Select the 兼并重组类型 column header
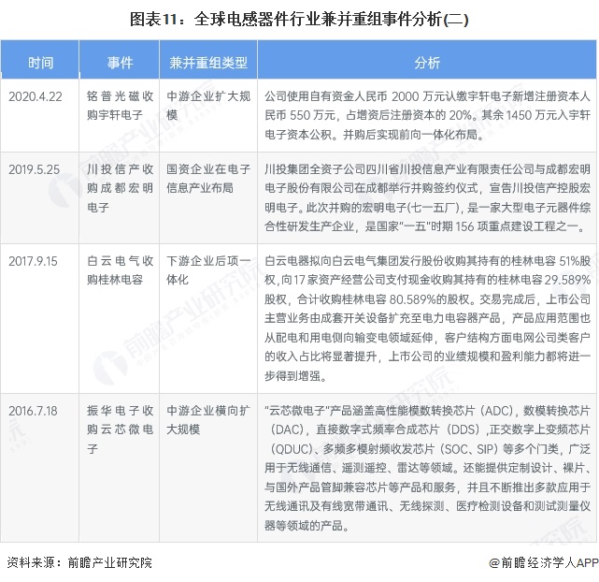Screen dimensions: 599x582 pos(207,62)
